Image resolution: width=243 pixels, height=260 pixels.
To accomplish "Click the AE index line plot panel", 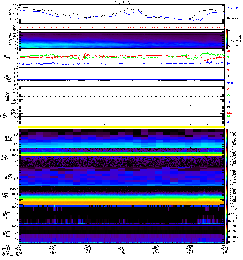I will (121, 14).
